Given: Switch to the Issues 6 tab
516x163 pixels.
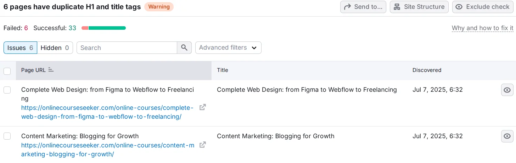Looking at the screenshot, I should point(20,48).
